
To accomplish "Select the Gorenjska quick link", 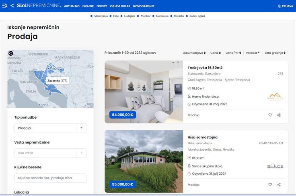I will (162, 16).
